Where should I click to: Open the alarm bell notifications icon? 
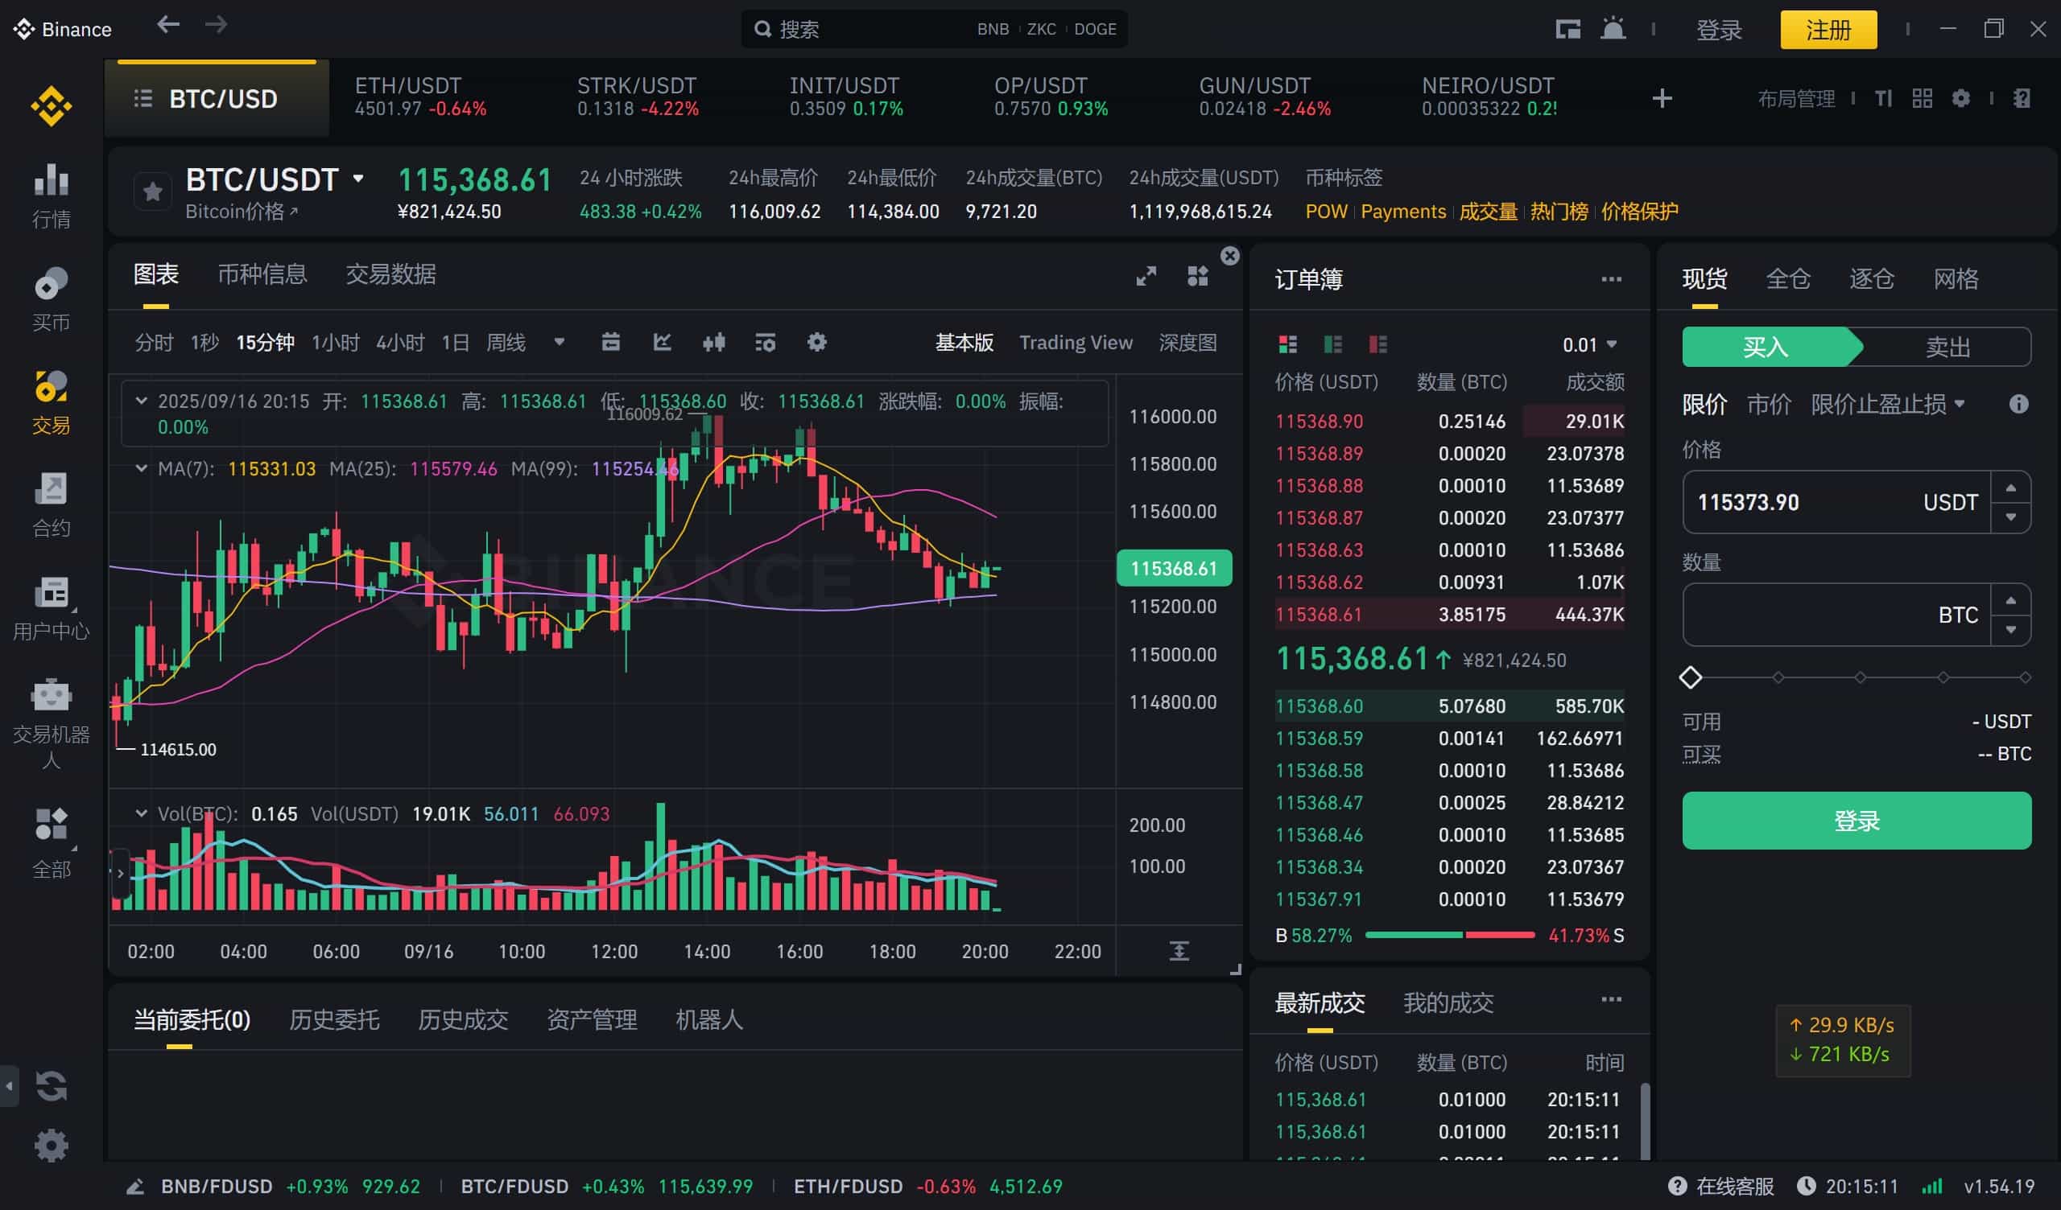(x=1613, y=30)
